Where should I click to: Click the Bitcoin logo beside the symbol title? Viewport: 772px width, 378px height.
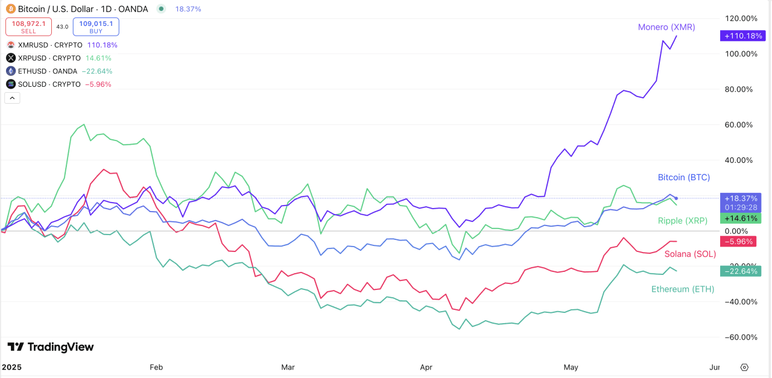coord(11,9)
